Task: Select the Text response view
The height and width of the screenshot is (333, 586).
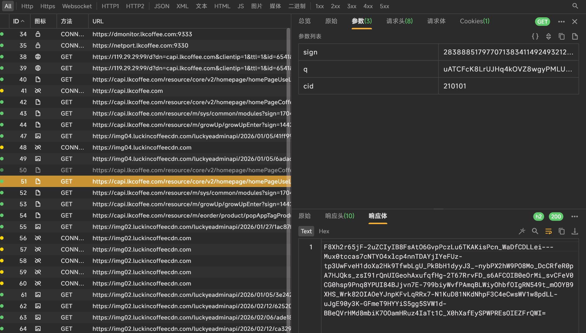Action: 306,231
